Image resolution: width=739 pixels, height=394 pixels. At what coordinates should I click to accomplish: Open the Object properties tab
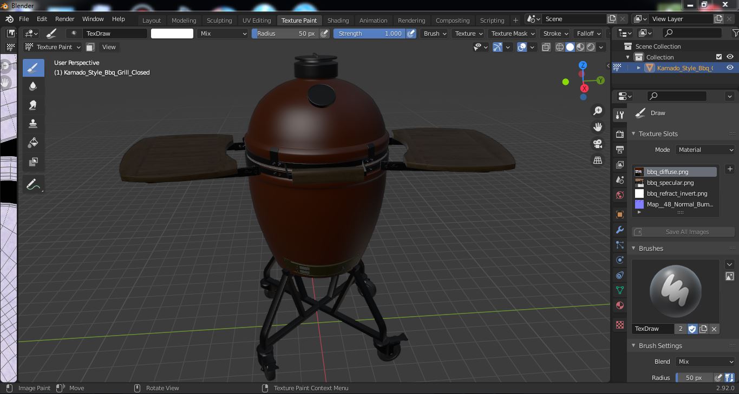tap(620, 215)
